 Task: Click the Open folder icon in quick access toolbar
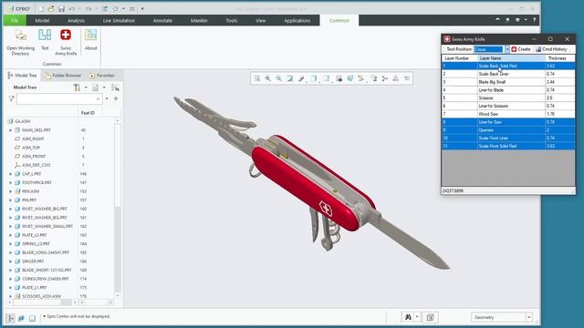coord(51,8)
